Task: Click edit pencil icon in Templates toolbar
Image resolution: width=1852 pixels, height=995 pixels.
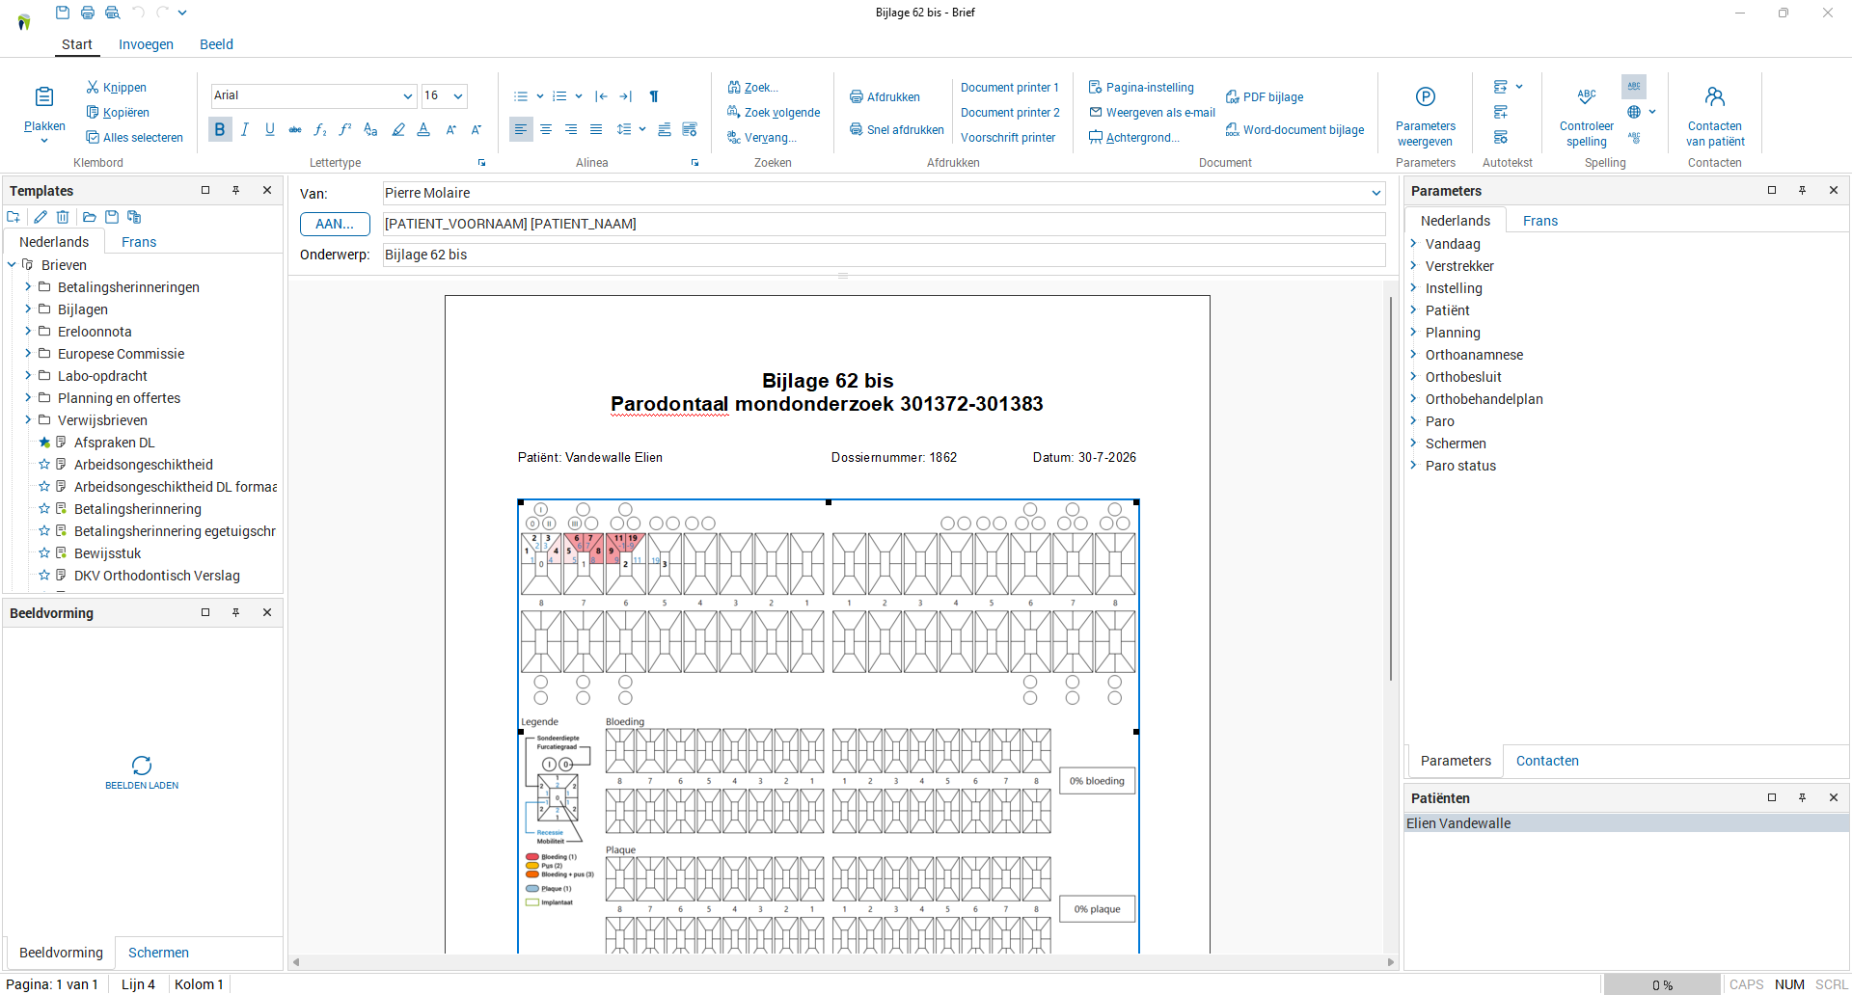Action: point(40,217)
